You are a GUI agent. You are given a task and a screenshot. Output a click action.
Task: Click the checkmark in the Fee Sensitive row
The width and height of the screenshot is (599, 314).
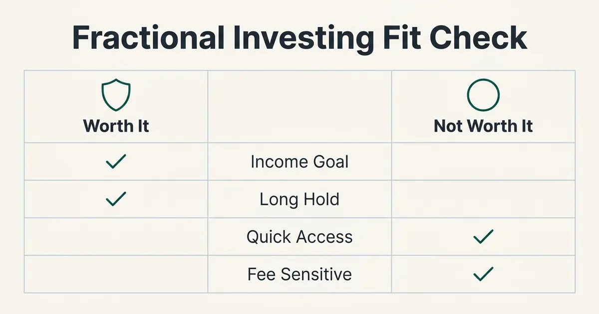[x=483, y=274]
